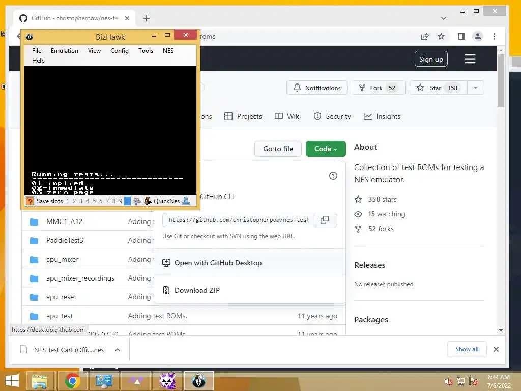Open the MMC1_A12 folder
This screenshot has width=521, height=391.
pyautogui.click(x=65, y=221)
